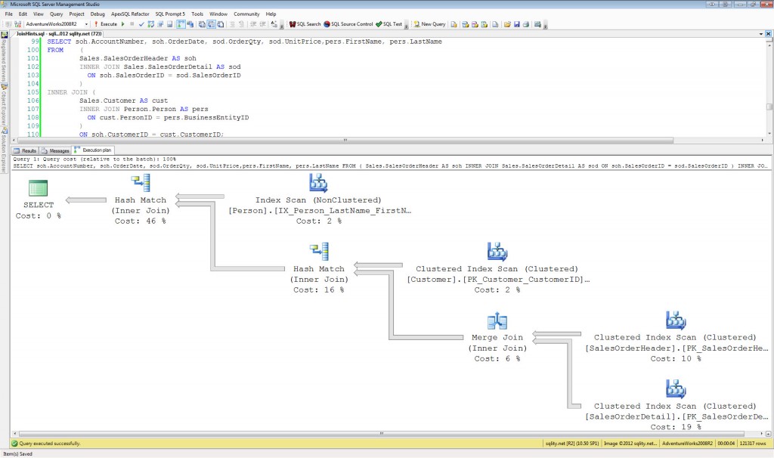Click the SQL Search button
The height and width of the screenshot is (458, 774).
(305, 24)
